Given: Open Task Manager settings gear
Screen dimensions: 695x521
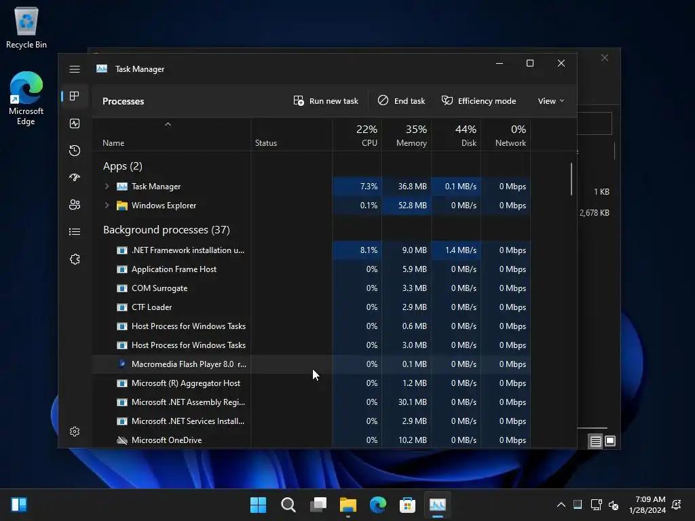Looking at the screenshot, I should [75, 431].
